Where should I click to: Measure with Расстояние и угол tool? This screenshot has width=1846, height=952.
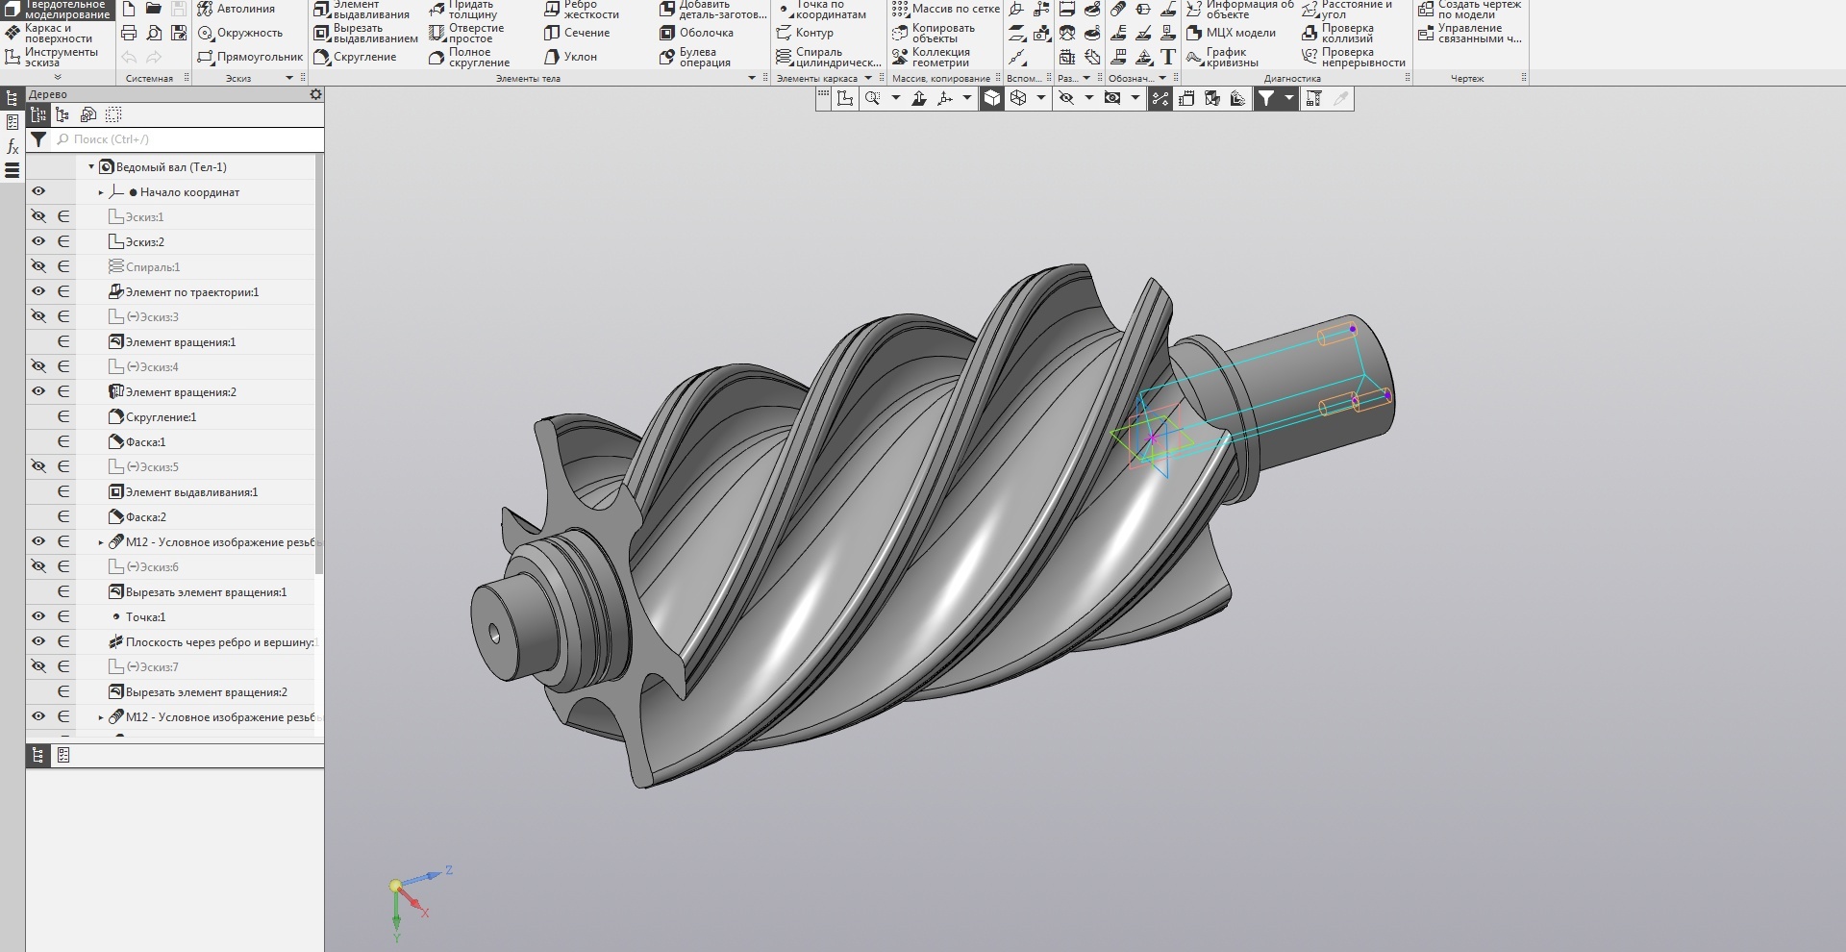pos(1347,10)
